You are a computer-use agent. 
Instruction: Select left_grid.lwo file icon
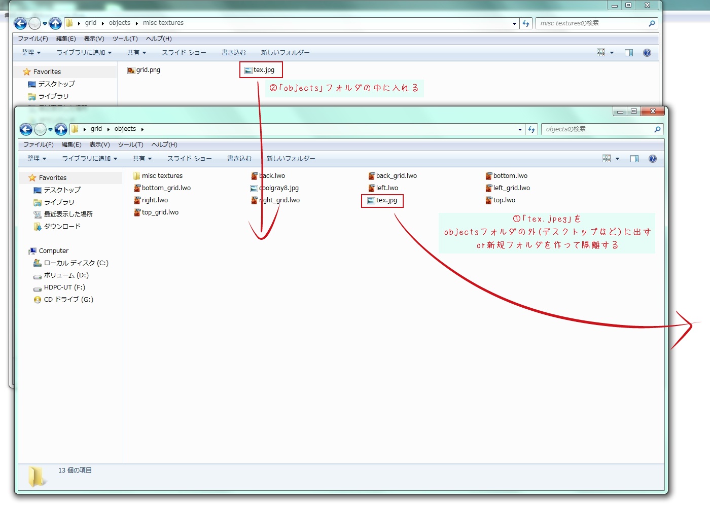pyautogui.click(x=489, y=188)
